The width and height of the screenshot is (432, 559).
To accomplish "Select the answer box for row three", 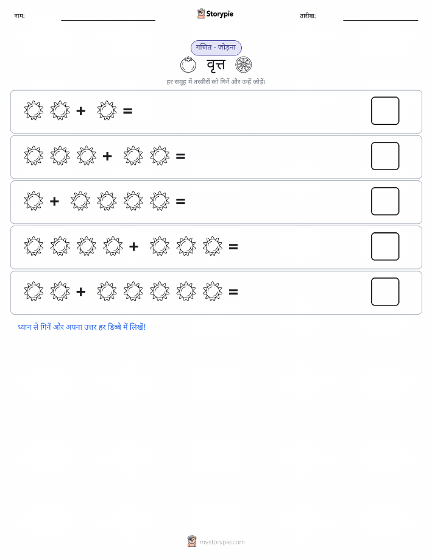I will (385, 201).
